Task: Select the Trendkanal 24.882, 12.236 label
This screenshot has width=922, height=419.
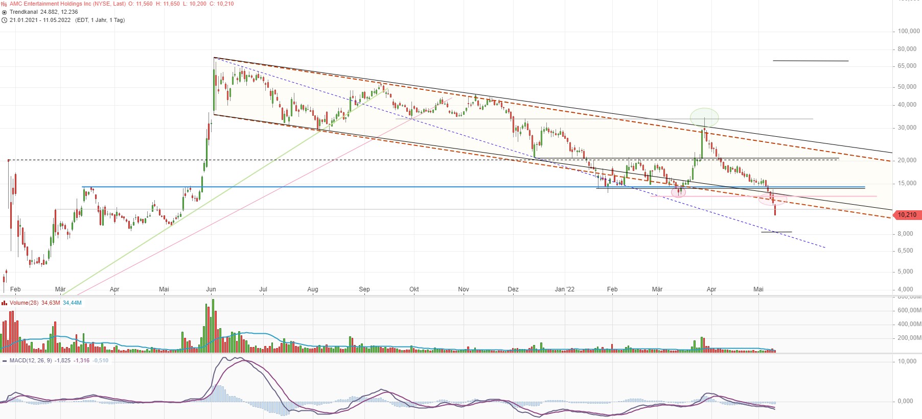Action: pos(44,12)
